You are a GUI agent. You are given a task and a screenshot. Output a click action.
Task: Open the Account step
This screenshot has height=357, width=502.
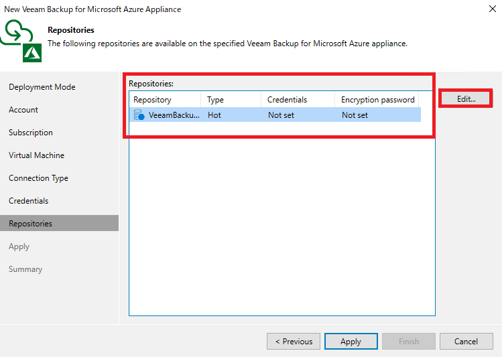(23, 110)
